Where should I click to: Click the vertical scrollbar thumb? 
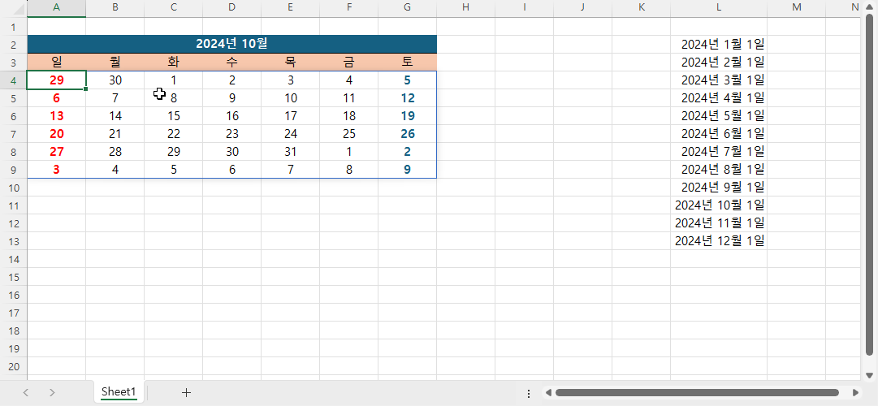coord(869,184)
